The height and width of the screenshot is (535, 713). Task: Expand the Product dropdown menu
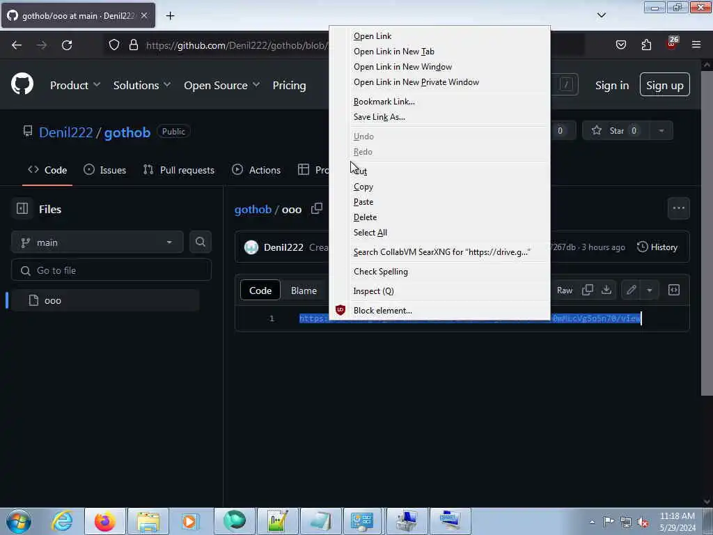[x=75, y=85]
